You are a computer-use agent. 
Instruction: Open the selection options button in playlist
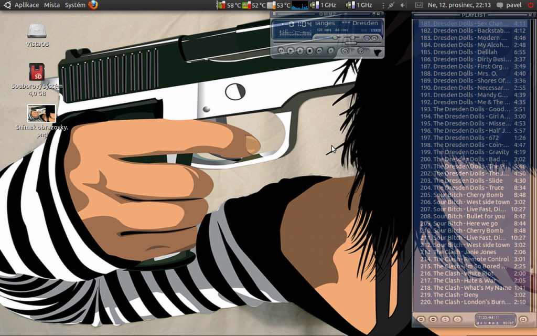445,319
